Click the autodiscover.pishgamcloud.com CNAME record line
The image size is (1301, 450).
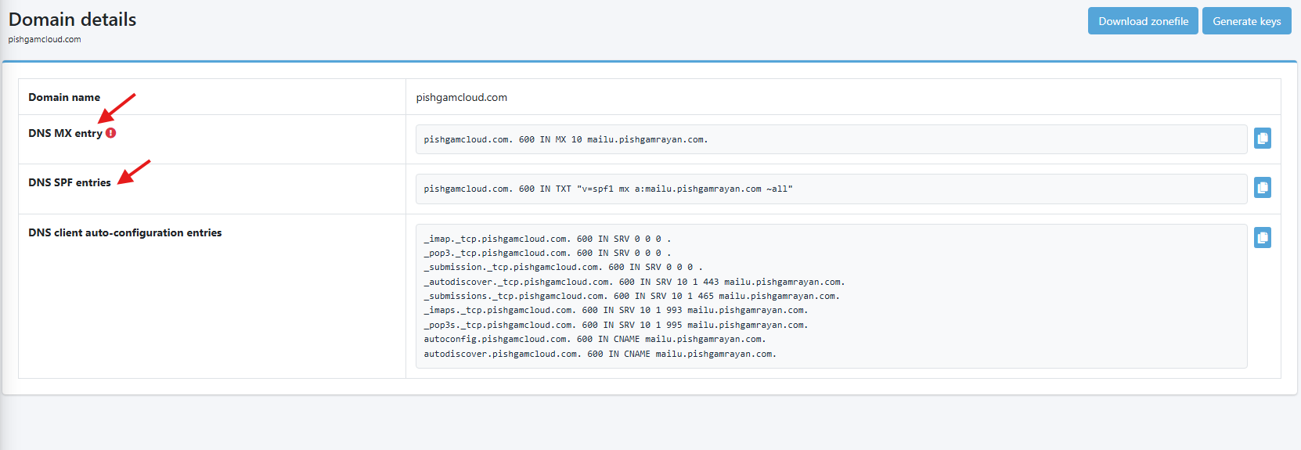point(600,354)
